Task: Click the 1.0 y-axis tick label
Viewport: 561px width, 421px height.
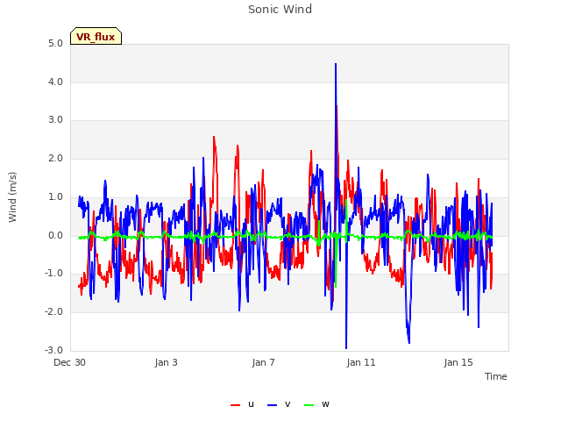Action: [55, 196]
